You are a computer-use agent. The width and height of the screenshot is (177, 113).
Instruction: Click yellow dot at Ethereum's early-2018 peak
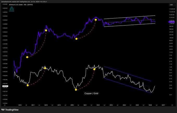click(46, 30)
